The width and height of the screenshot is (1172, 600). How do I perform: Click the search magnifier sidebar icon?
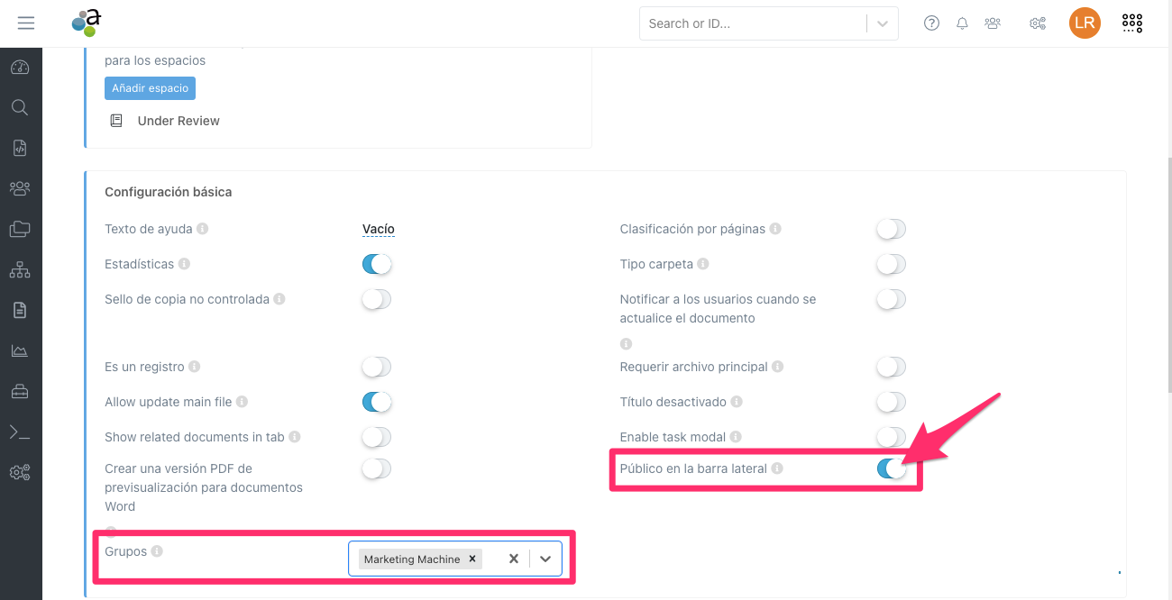point(20,108)
